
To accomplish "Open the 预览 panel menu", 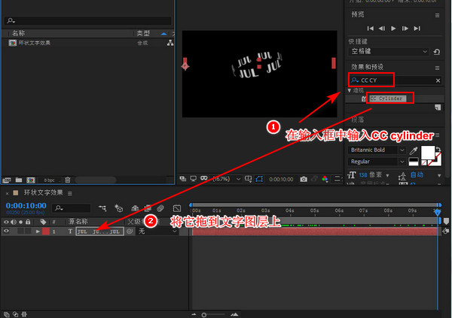I will [x=437, y=15].
